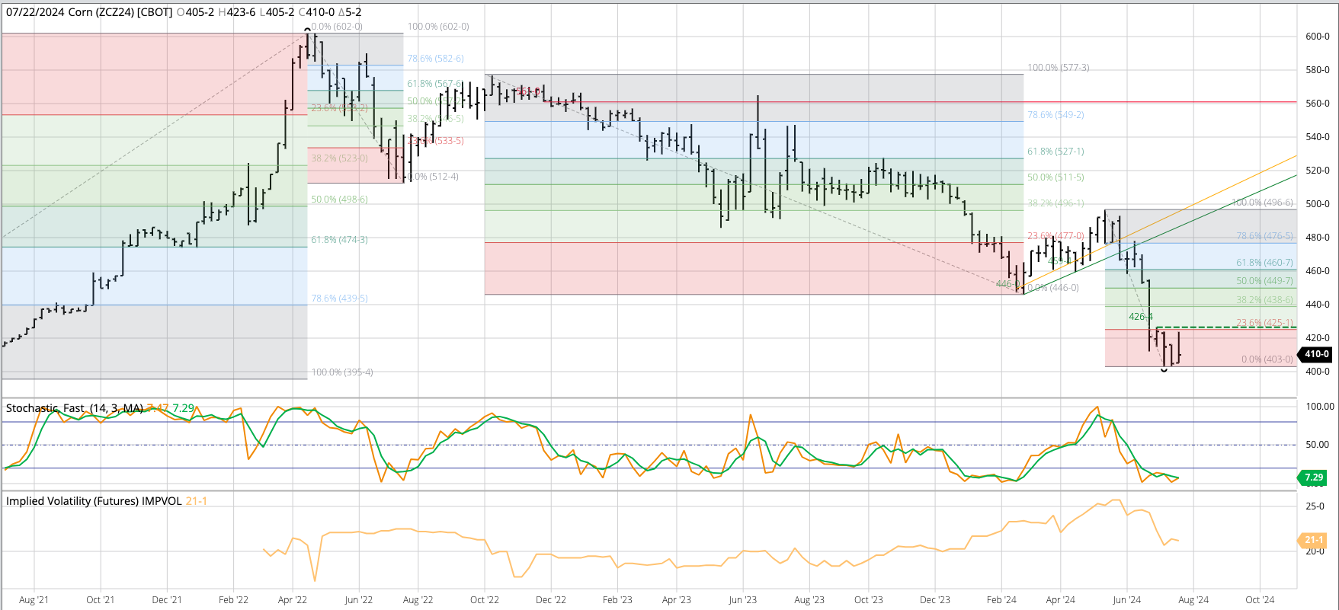This screenshot has height=610, width=1339.
Task: Select the 100.0% (395-4) Fibonacci label
Action: point(342,372)
